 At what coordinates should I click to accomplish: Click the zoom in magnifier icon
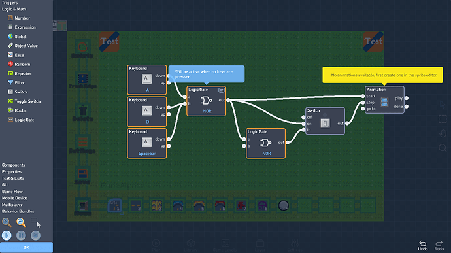7,222
